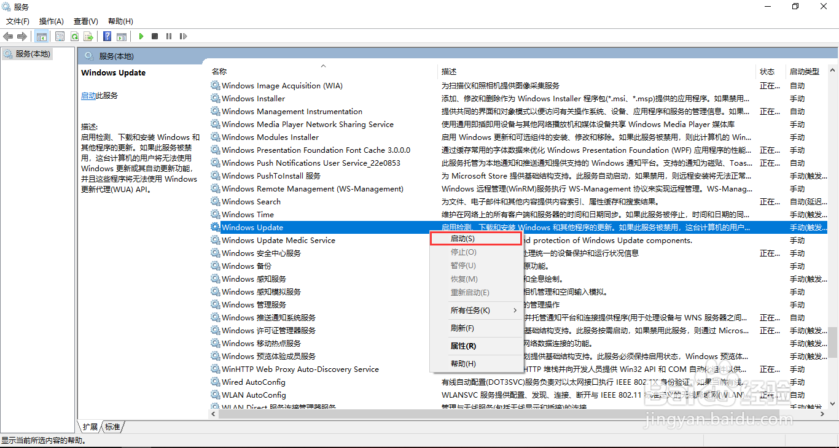
Task: Click the green Start Service play icon
Action: click(x=141, y=36)
